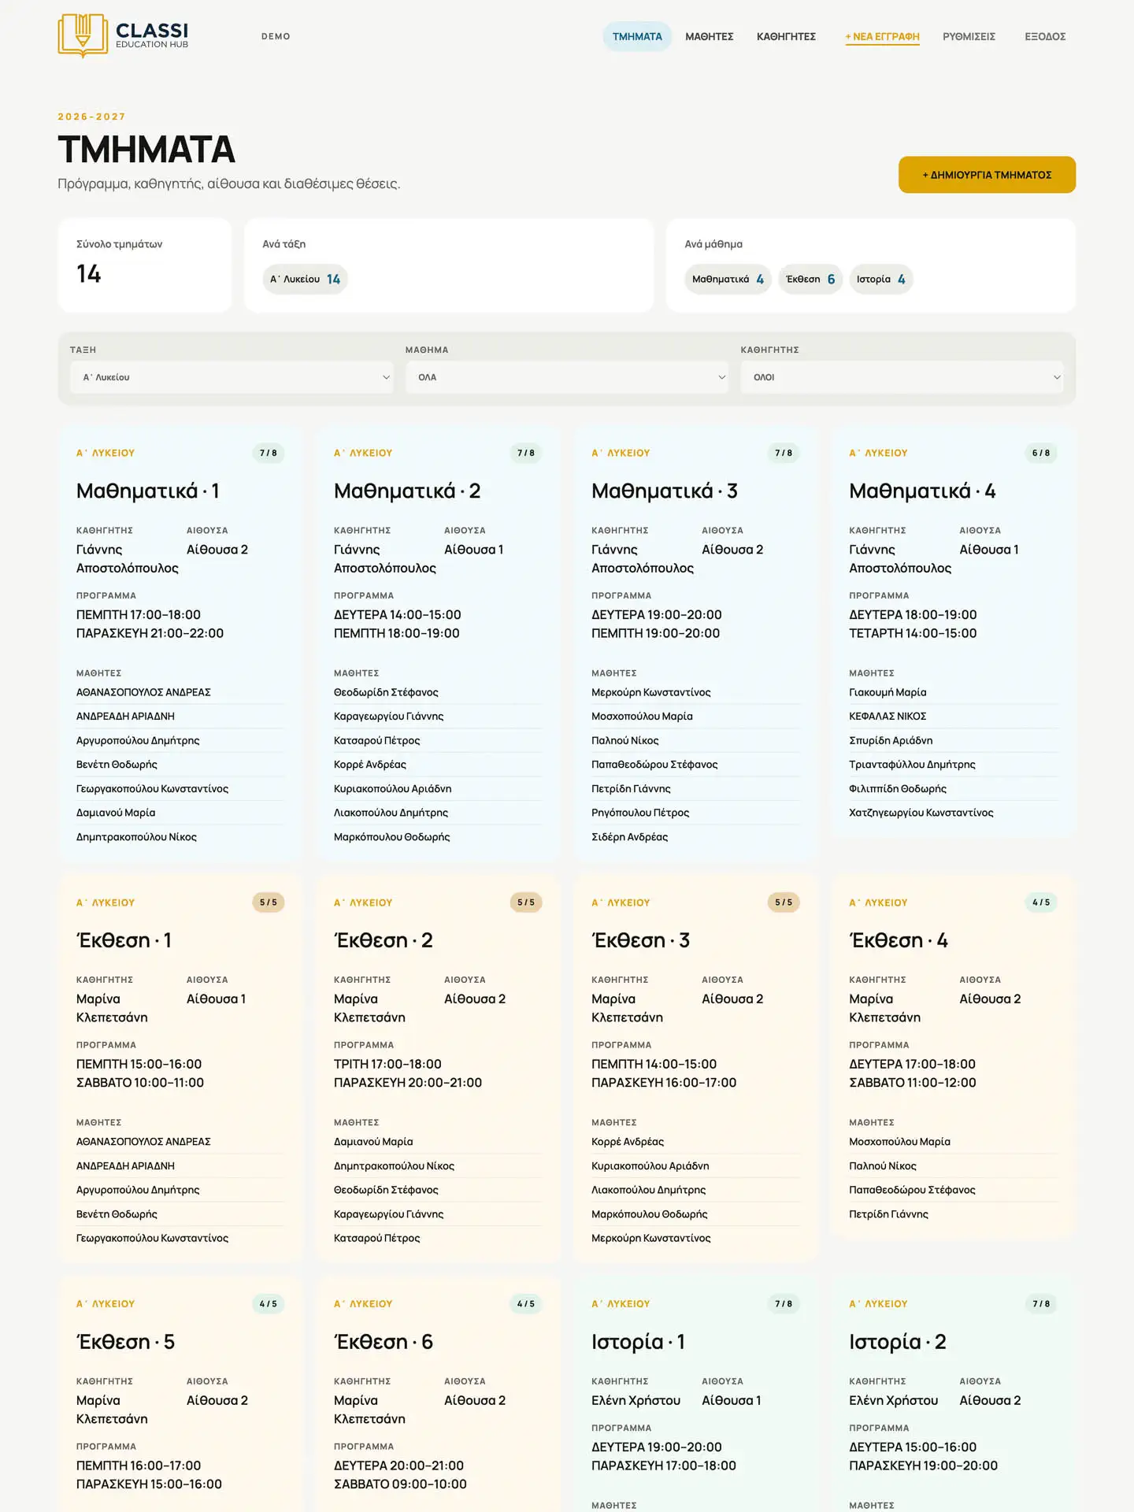Open the Έκθεση · 4 class card title

click(899, 940)
